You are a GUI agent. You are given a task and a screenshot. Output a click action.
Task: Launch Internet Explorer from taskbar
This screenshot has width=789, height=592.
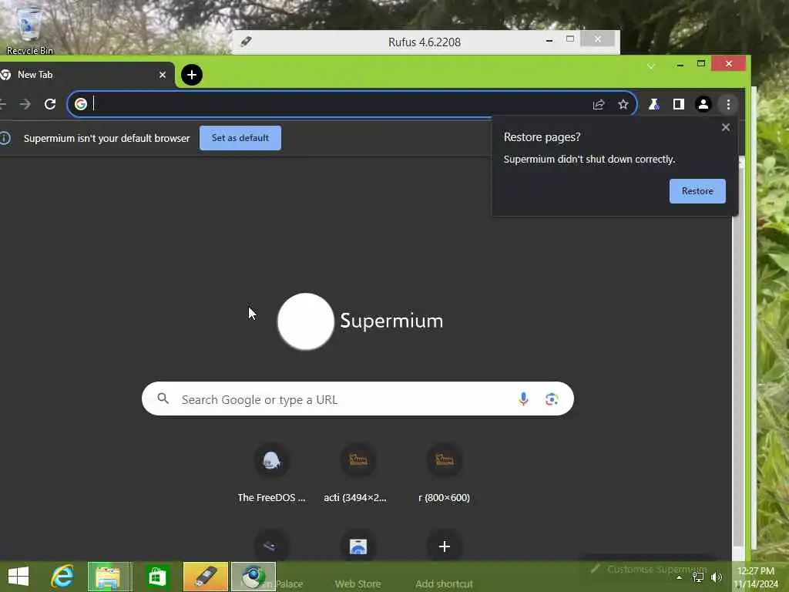tap(62, 577)
